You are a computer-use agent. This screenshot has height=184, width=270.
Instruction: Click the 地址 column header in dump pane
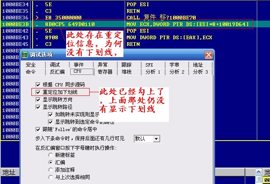pyautogui.click(x=10, y=172)
